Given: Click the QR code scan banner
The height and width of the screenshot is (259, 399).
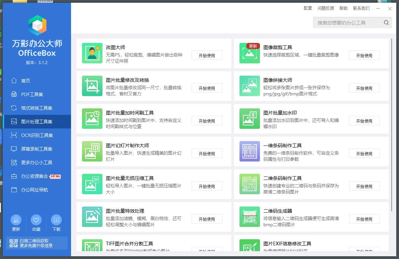Looking at the screenshot, I should tap(37, 243).
